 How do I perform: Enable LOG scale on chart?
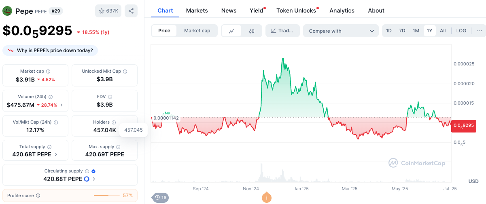pyautogui.click(x=461, y=31)
